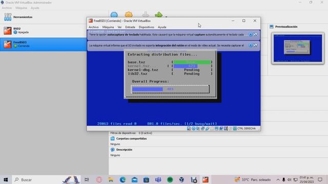Open the Windows Start menu
Screen dimensions: 328x184
pyautogui.click(x=6, y=179)
